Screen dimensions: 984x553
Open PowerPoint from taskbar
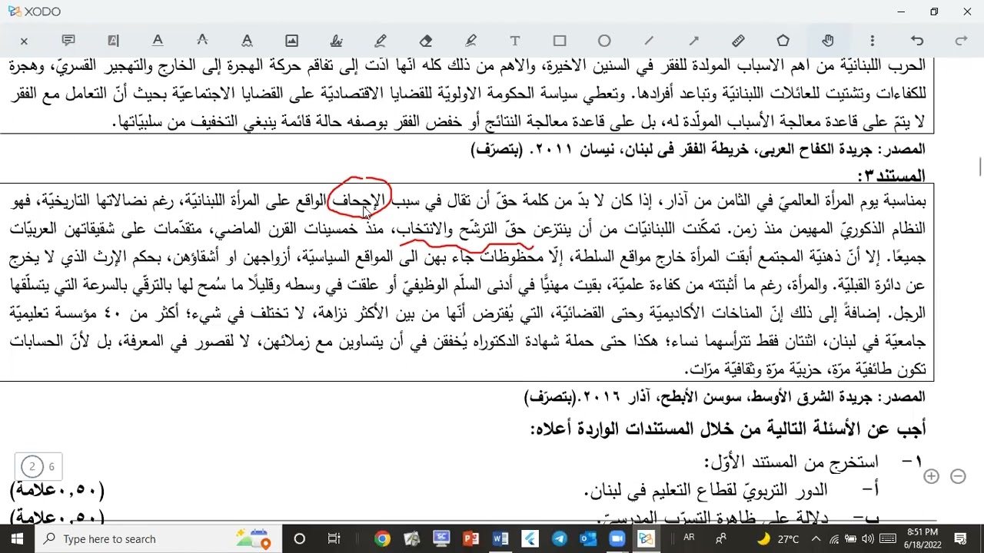tap(470, 539)
